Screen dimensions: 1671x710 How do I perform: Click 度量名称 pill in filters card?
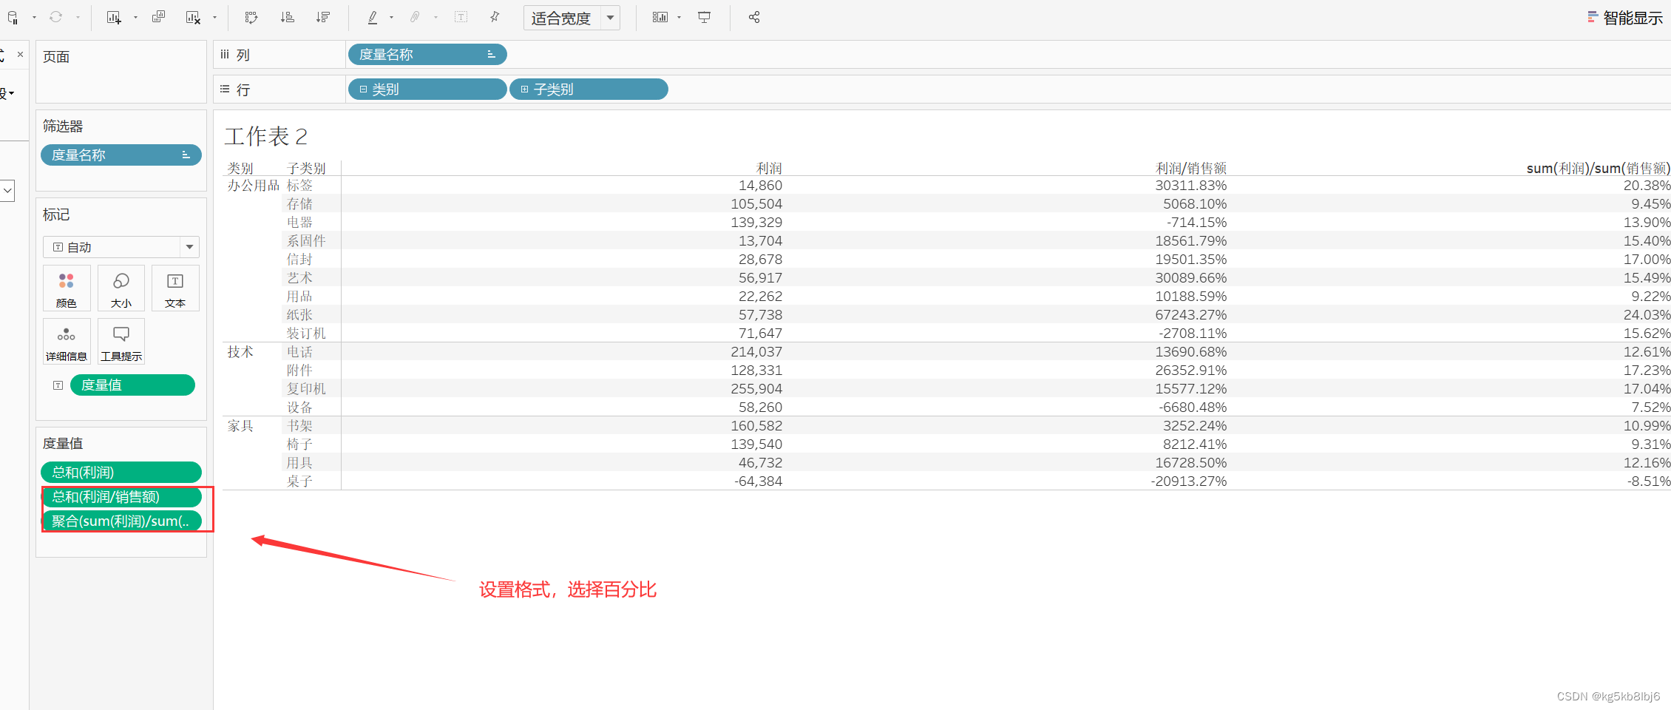coord(121,155)
